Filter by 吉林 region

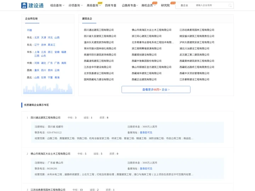(44, 45)
